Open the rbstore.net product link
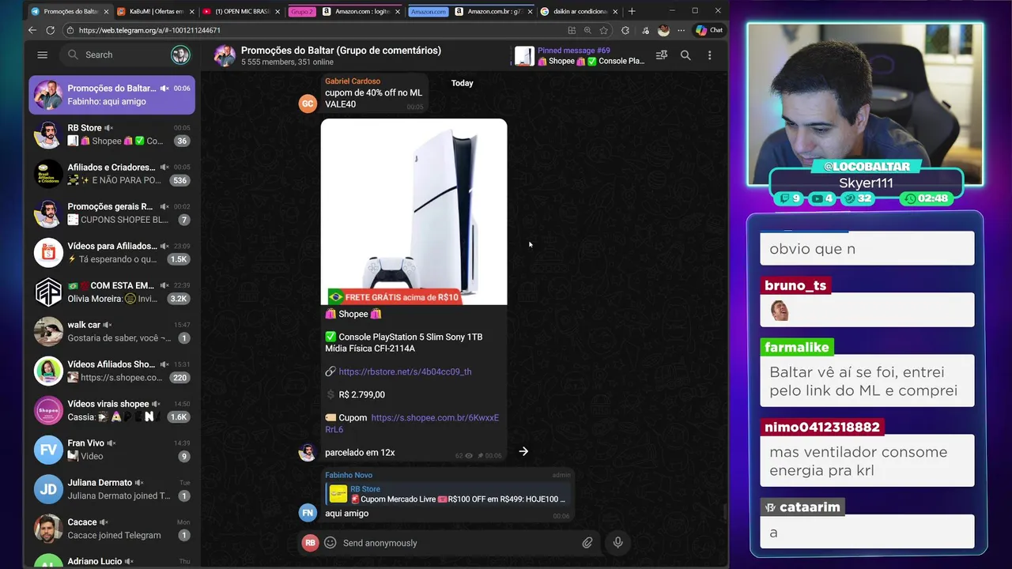This screenshot has height=569, width=1012. click(405, 371)
